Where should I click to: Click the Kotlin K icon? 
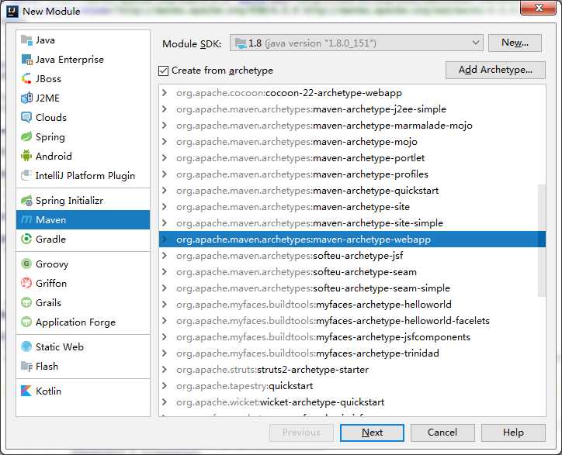pyautogui.click(x=26, y=391)
